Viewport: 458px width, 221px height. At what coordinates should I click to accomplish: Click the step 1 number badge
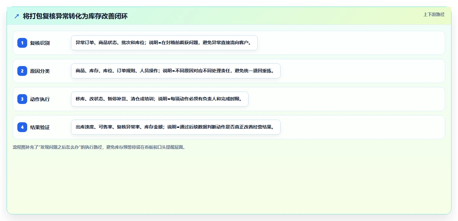click(22, 43)
